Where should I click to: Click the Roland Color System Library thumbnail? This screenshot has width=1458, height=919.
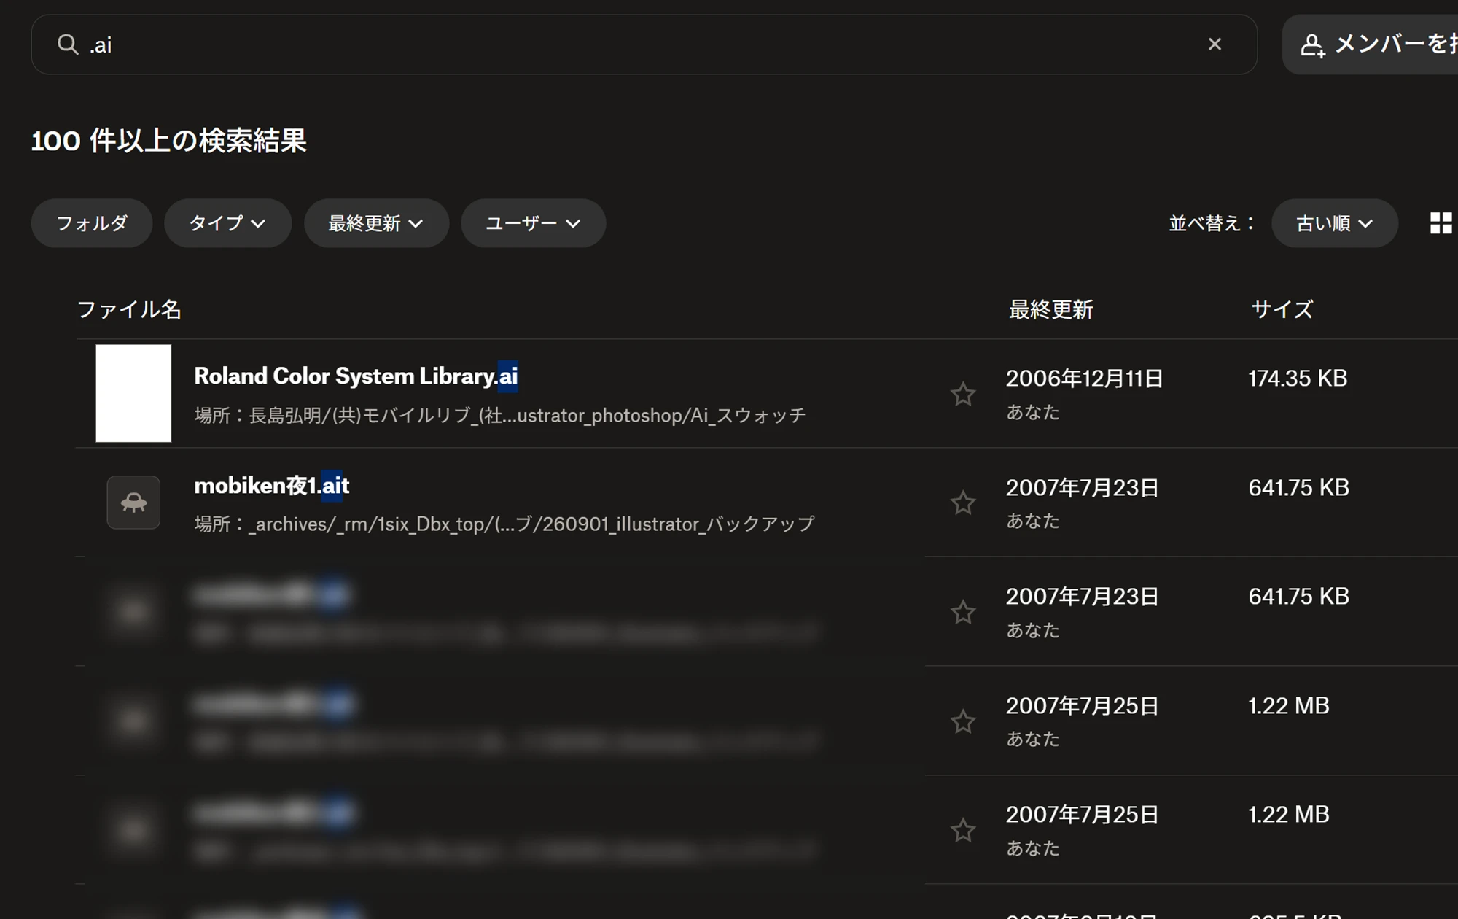pos(133,393)
